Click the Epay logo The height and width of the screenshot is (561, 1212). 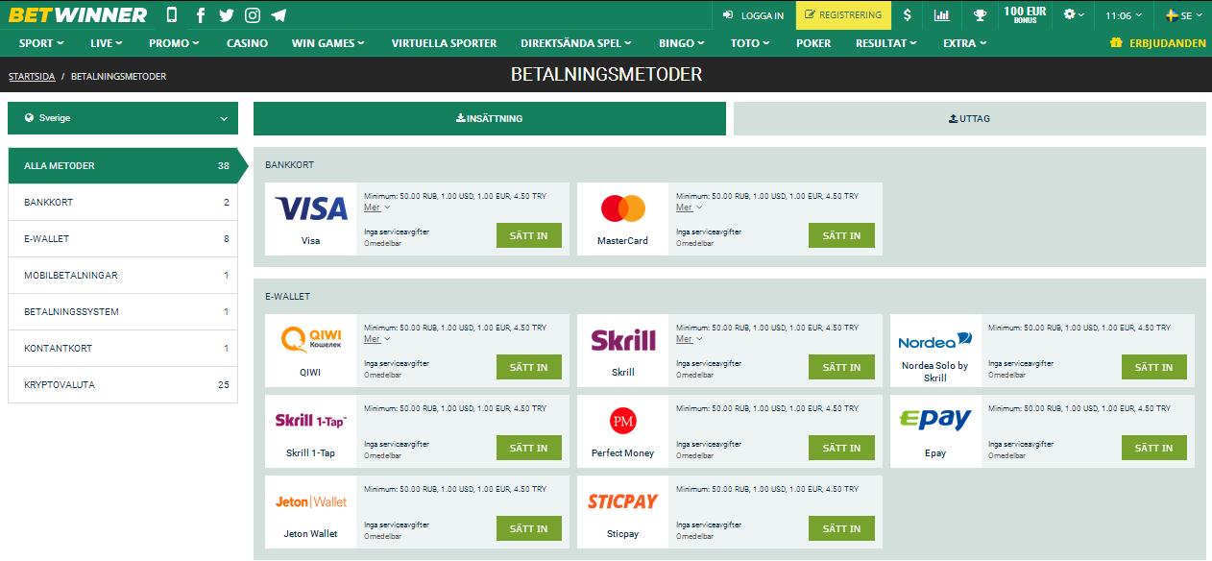click(935, 420)
